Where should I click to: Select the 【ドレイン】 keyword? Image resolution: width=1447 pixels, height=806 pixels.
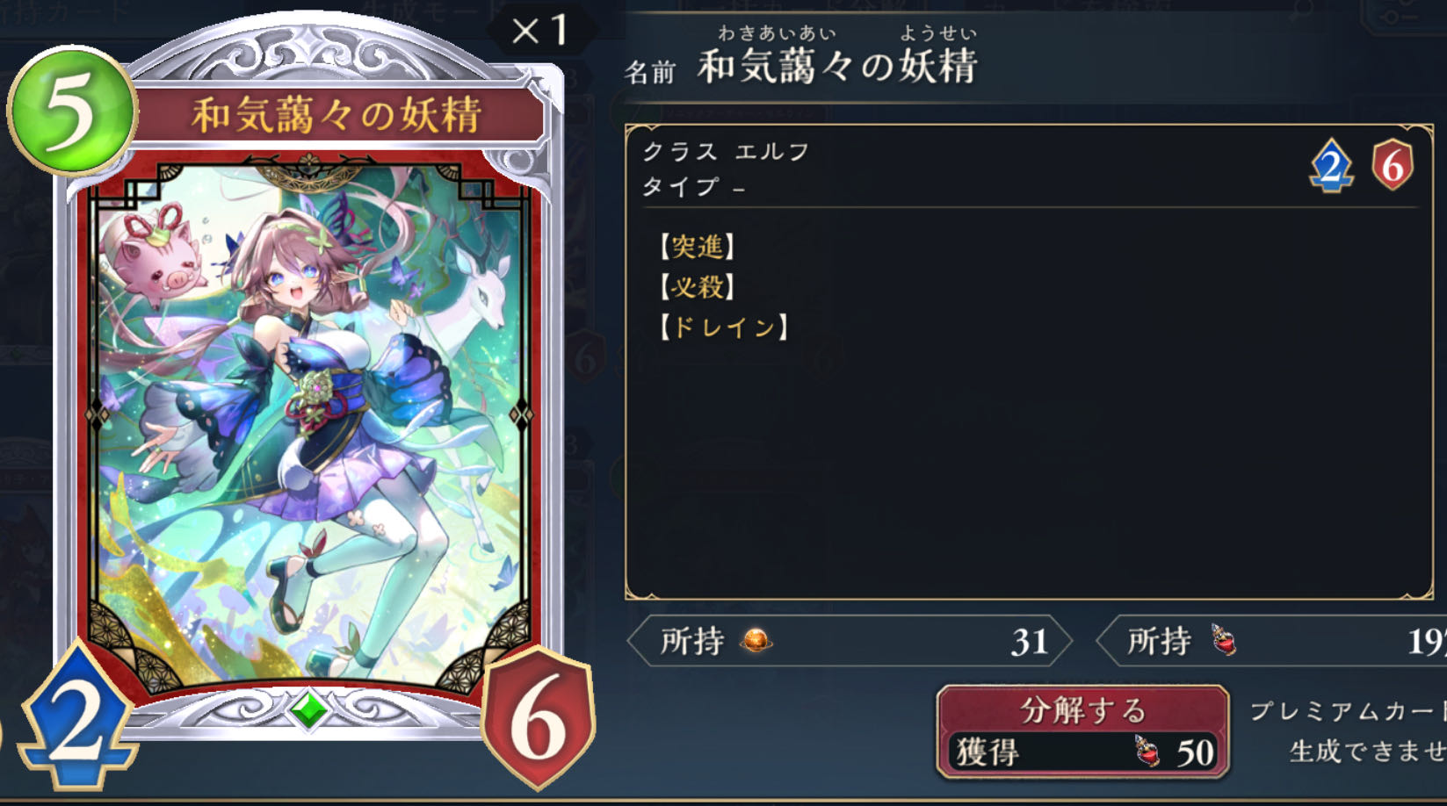(x=723, y=327)
